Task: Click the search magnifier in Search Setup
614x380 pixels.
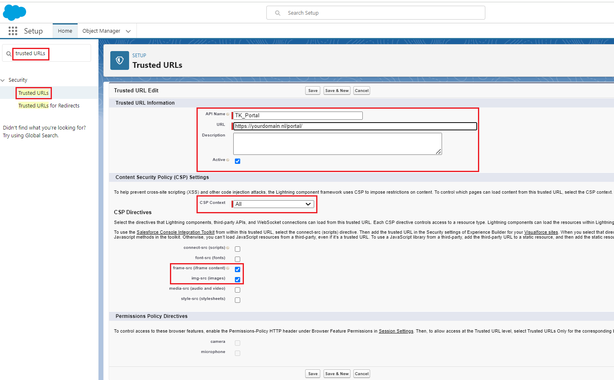Action: (278, 13)
